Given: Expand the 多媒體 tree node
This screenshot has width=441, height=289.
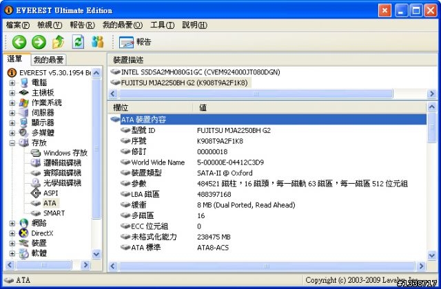Looking at the screenshot, I should point(12,133).
